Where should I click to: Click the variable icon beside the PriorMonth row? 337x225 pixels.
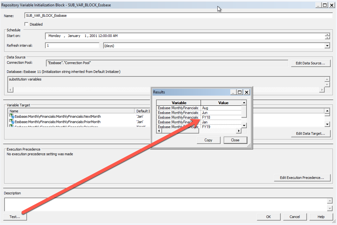pos(11,122)
